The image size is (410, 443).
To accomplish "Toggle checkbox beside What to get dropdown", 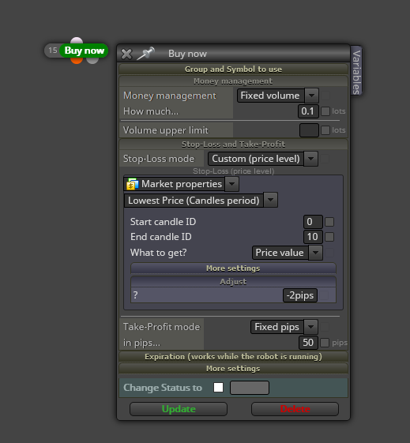I will coord(329,253).
